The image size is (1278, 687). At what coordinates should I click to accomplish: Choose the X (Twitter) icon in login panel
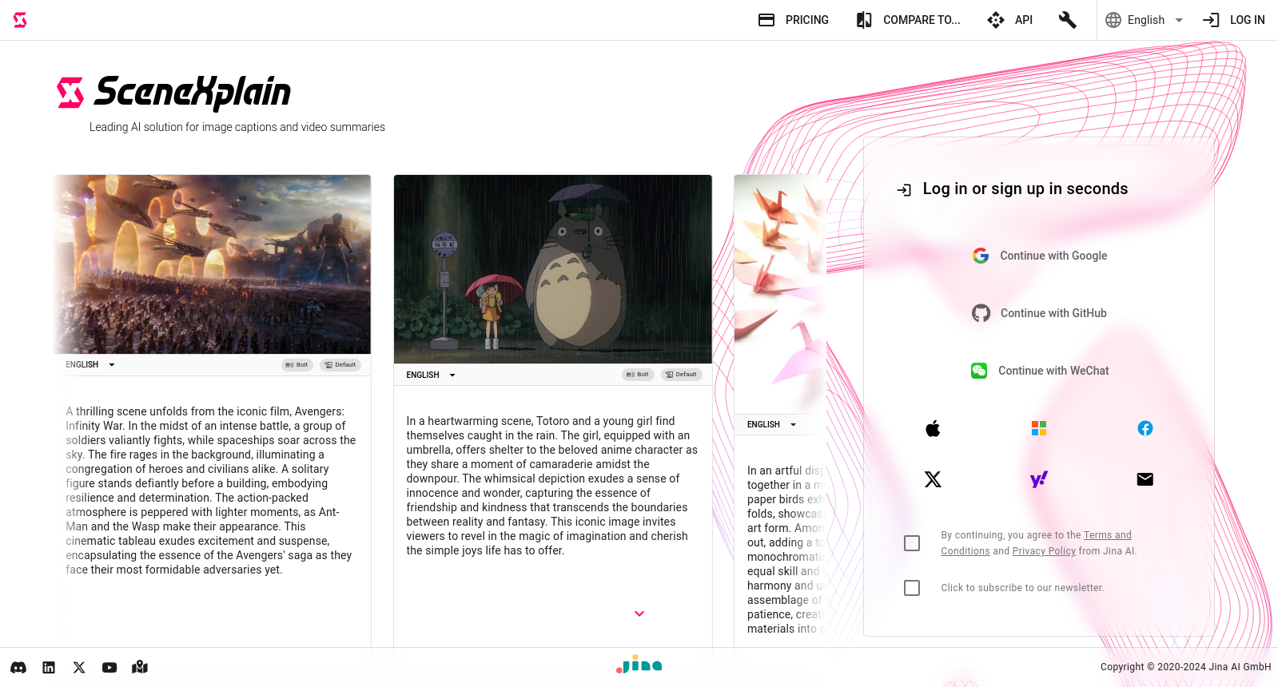(x=933, y=479)
